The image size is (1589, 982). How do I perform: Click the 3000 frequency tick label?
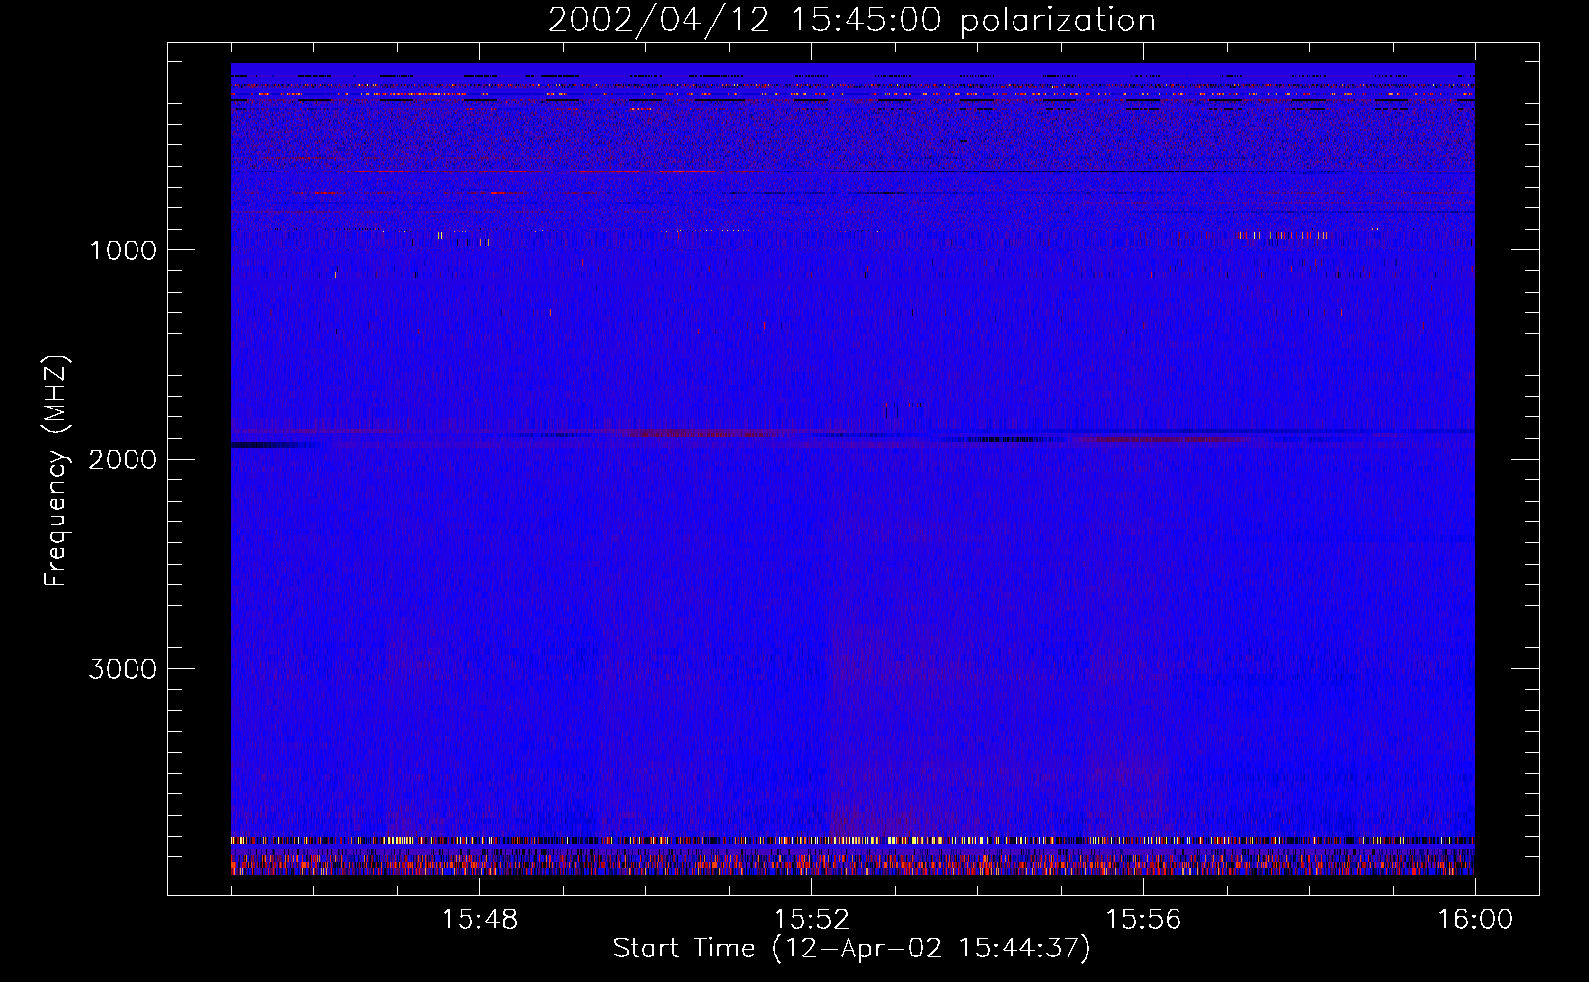click(123, 669)
